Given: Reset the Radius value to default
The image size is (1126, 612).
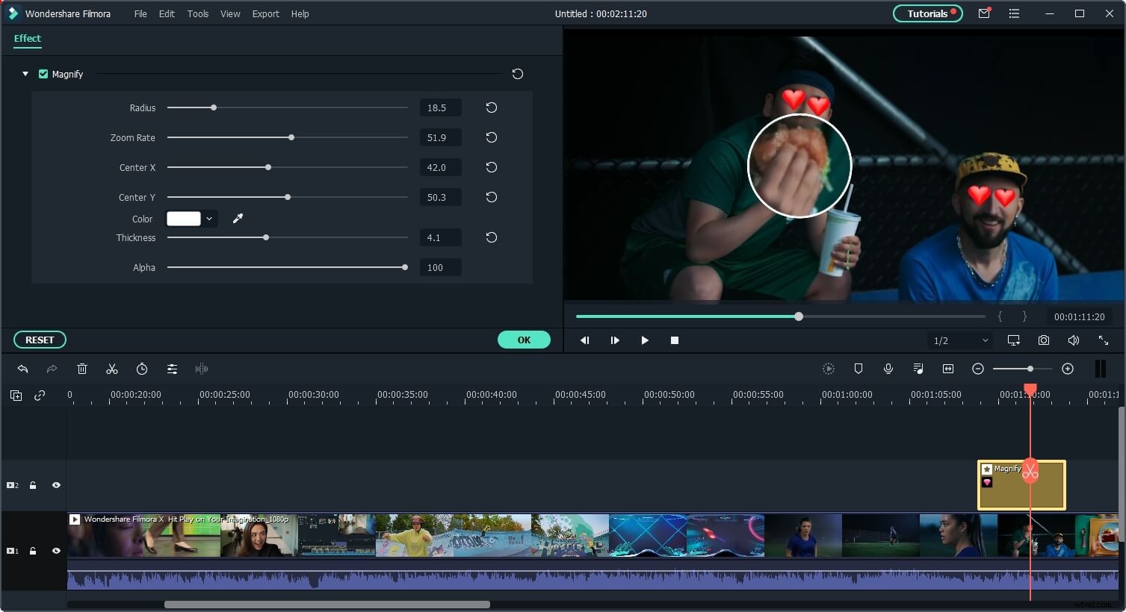Looking at the screenshot, I should [x=491, y=107].
